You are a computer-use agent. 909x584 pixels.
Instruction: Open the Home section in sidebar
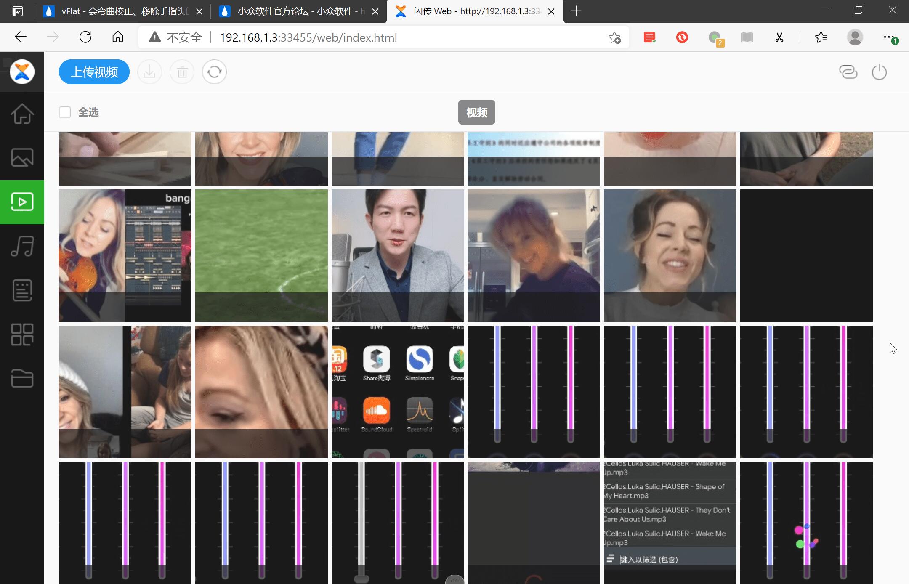point(22,114)
